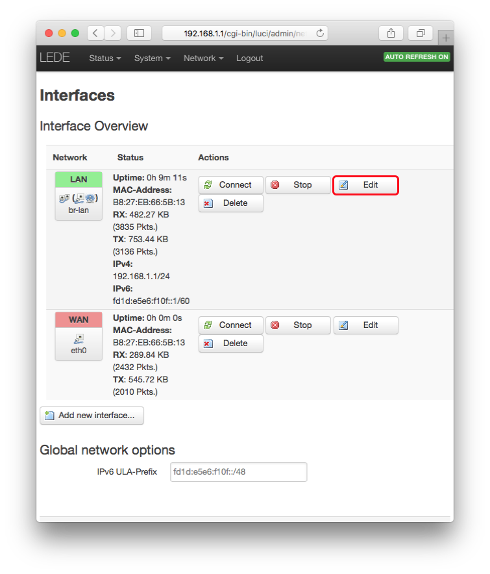This screenshot has width=490, height=574.
Task: Delete the LAN interface
Action: pyautogui.click(x=231, y=203)
